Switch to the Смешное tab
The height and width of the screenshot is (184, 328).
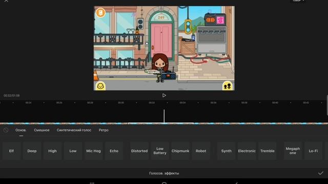point(42,130)
